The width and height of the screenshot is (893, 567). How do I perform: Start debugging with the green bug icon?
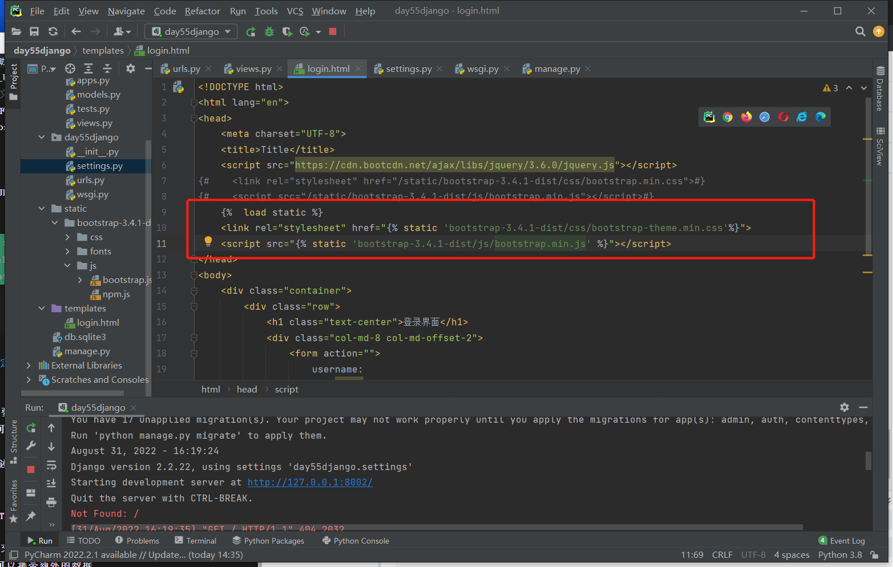[269, 32]
